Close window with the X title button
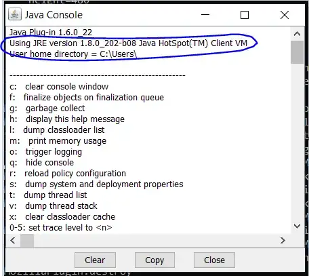This screenshot has width=309, height=276. click(285, 15)
